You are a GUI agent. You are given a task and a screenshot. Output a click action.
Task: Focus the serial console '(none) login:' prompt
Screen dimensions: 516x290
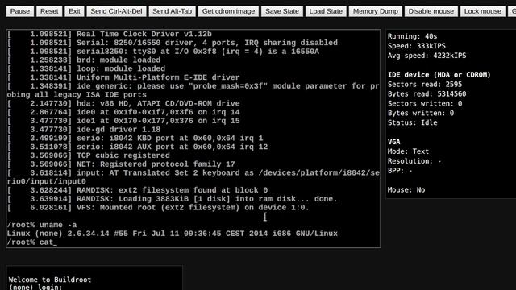click(x=35, y=287)
